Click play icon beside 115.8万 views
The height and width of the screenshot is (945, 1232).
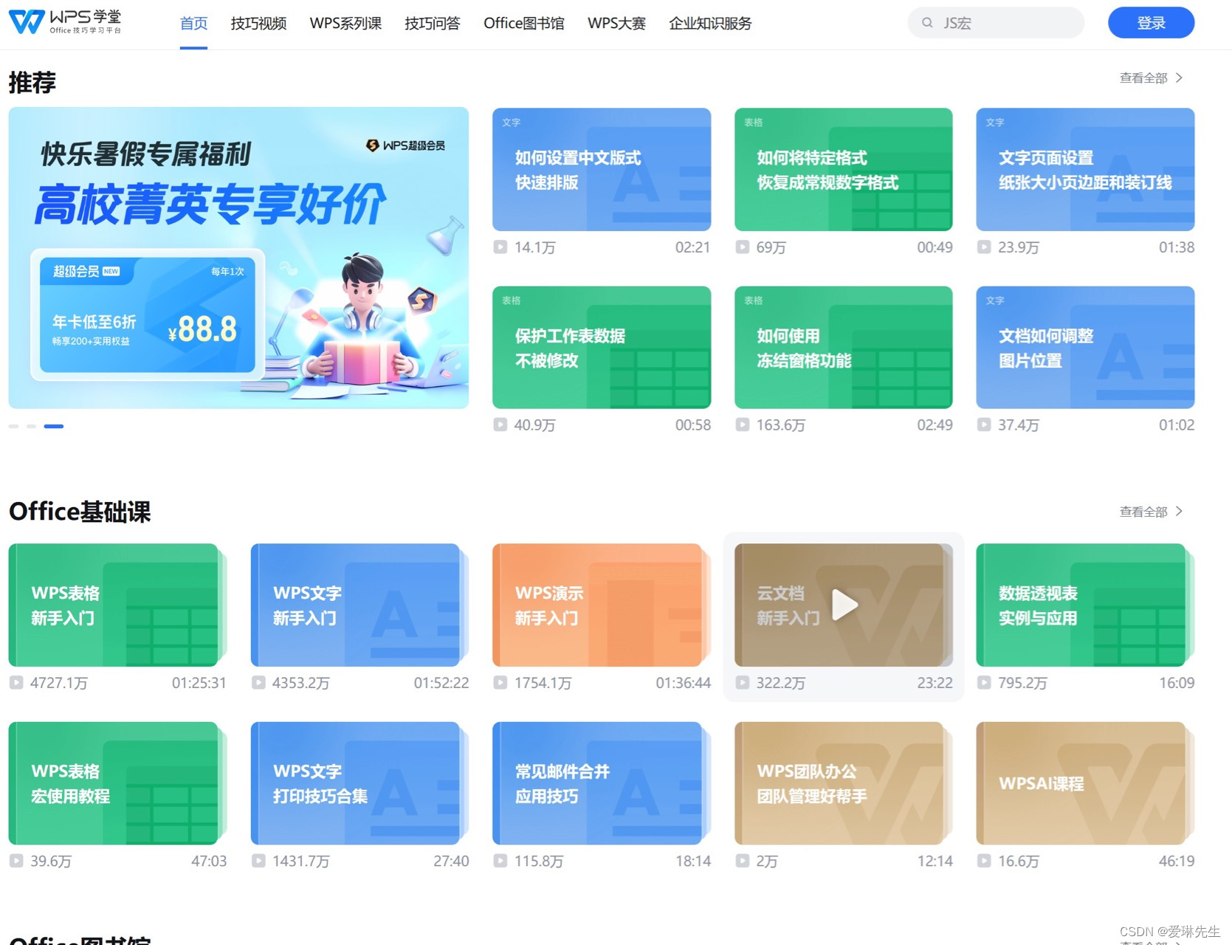tap(500, 861)
